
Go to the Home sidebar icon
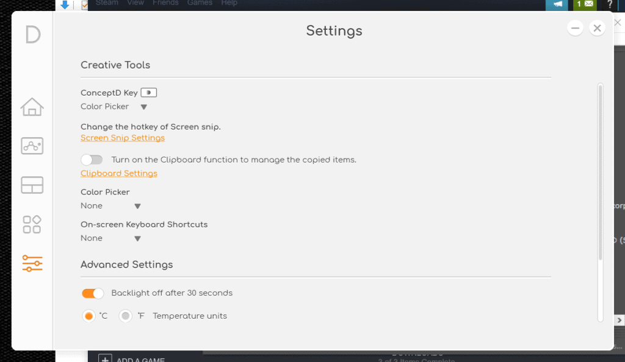tap(32, 107)
